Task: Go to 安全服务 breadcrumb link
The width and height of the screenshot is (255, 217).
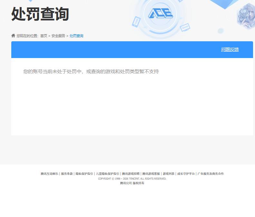Action: (x=58, y=36)
